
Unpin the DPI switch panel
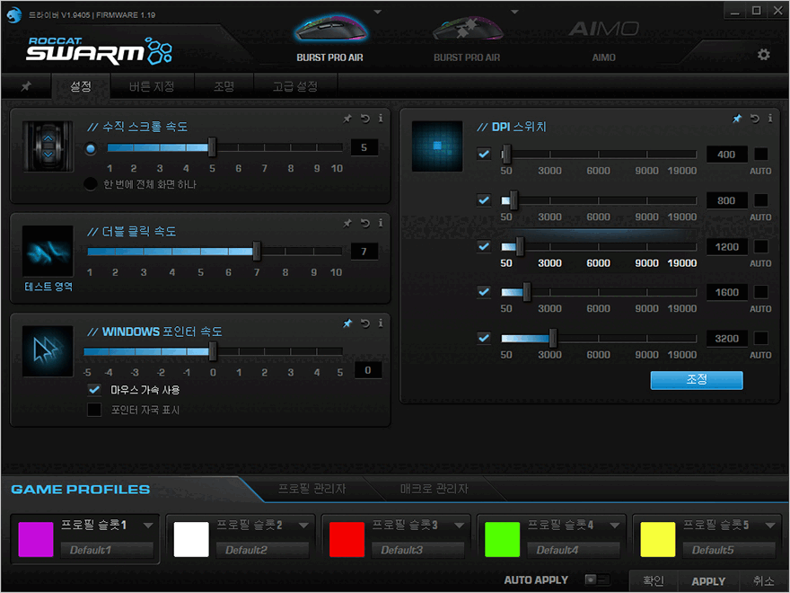[737, 119]
